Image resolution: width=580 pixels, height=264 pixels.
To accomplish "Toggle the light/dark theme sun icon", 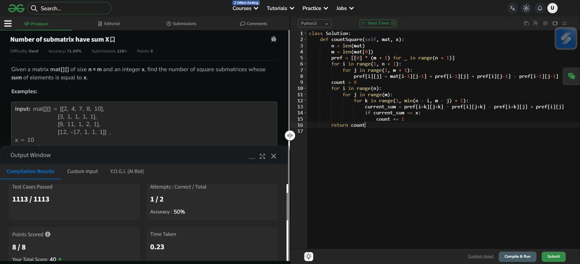I will [526, 8].
